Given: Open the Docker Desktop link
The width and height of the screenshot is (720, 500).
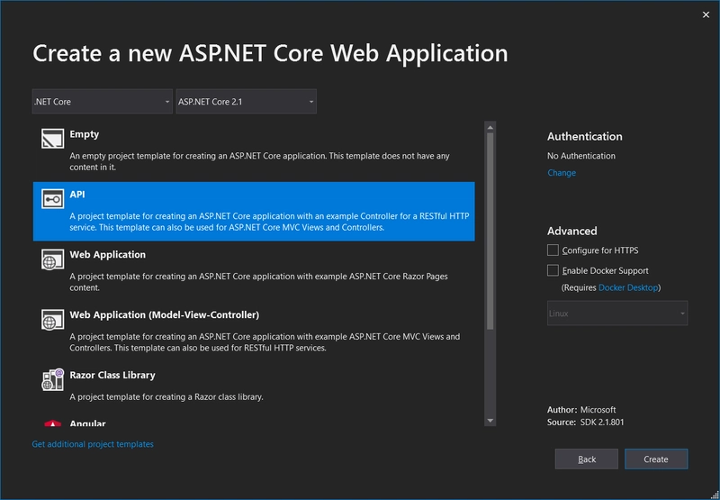Looking at the screenshot, I should 628,287.
